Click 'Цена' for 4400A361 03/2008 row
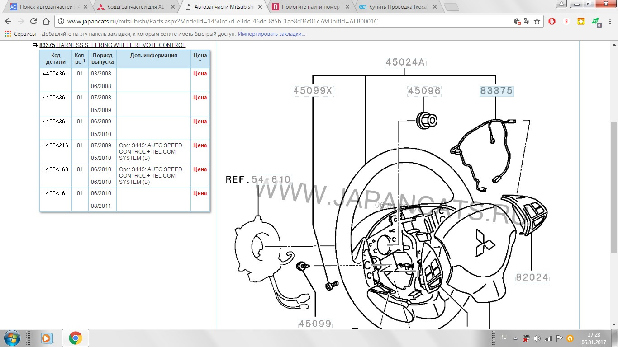Screen dimensions: 618x347 click(200, 74)
